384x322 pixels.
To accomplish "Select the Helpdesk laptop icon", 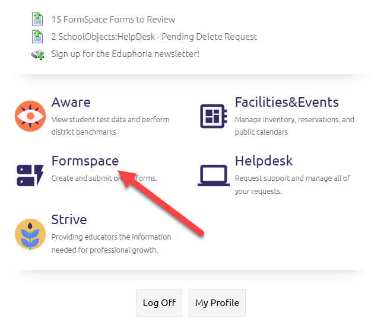I will tap(213, 175).
